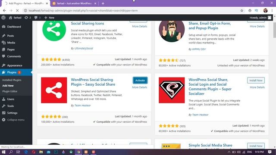This screenshot has width=276, height=155.
Task: Open Installed Plugins submenu
Action: (12, 80)
